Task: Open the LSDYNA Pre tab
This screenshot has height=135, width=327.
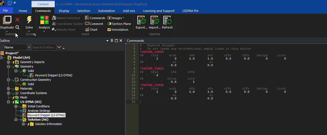Action: (190, 11)
